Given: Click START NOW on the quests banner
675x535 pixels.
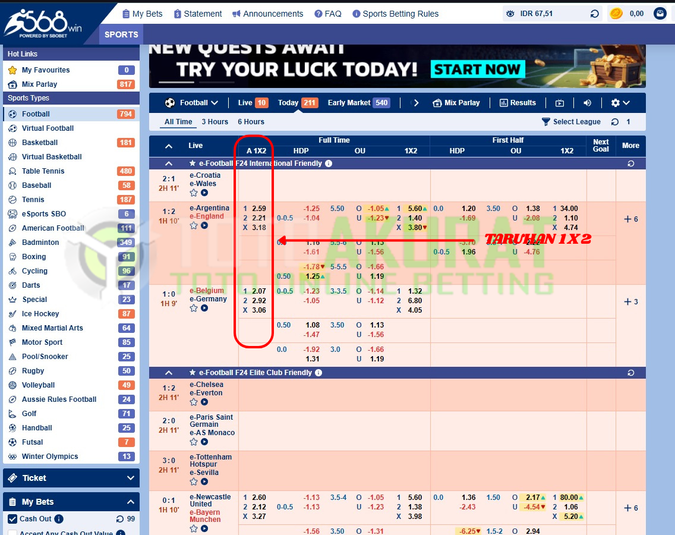Looking at the screenshot, I should (x=477, y=70).
